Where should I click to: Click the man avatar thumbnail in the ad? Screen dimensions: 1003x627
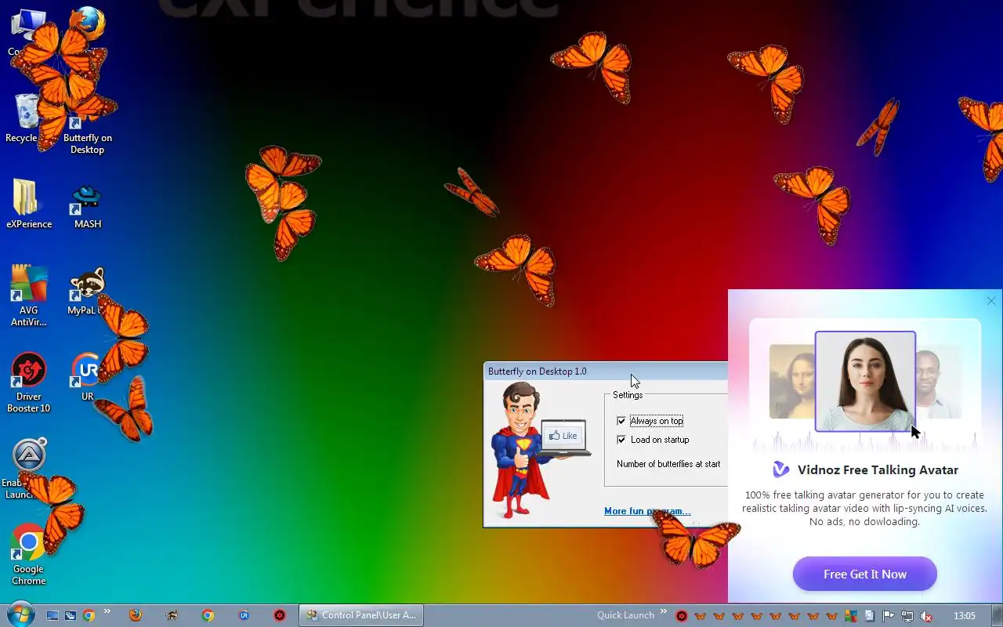click(939, 382)
